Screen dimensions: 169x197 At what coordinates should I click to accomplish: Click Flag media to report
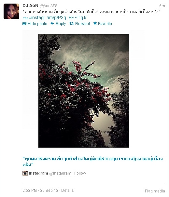[155, 191]
